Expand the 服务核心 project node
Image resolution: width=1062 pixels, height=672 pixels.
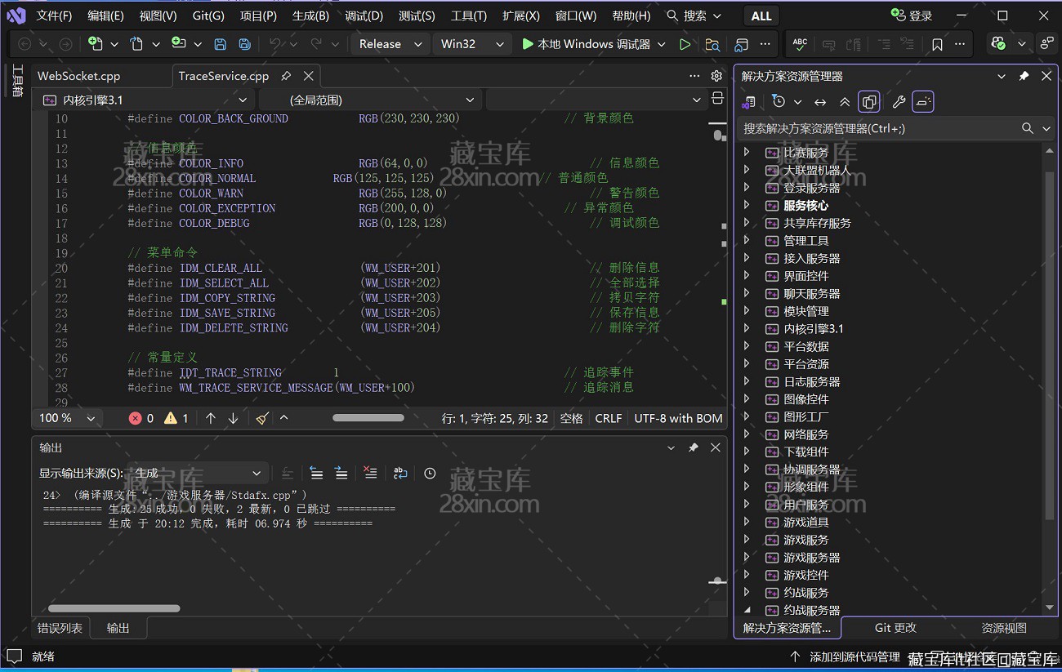click(x=746, y=205)
